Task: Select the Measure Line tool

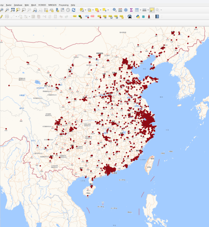Action: tap(144, 10)
